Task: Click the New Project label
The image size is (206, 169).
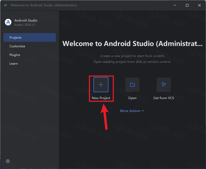Action: (x=101, y=98)
